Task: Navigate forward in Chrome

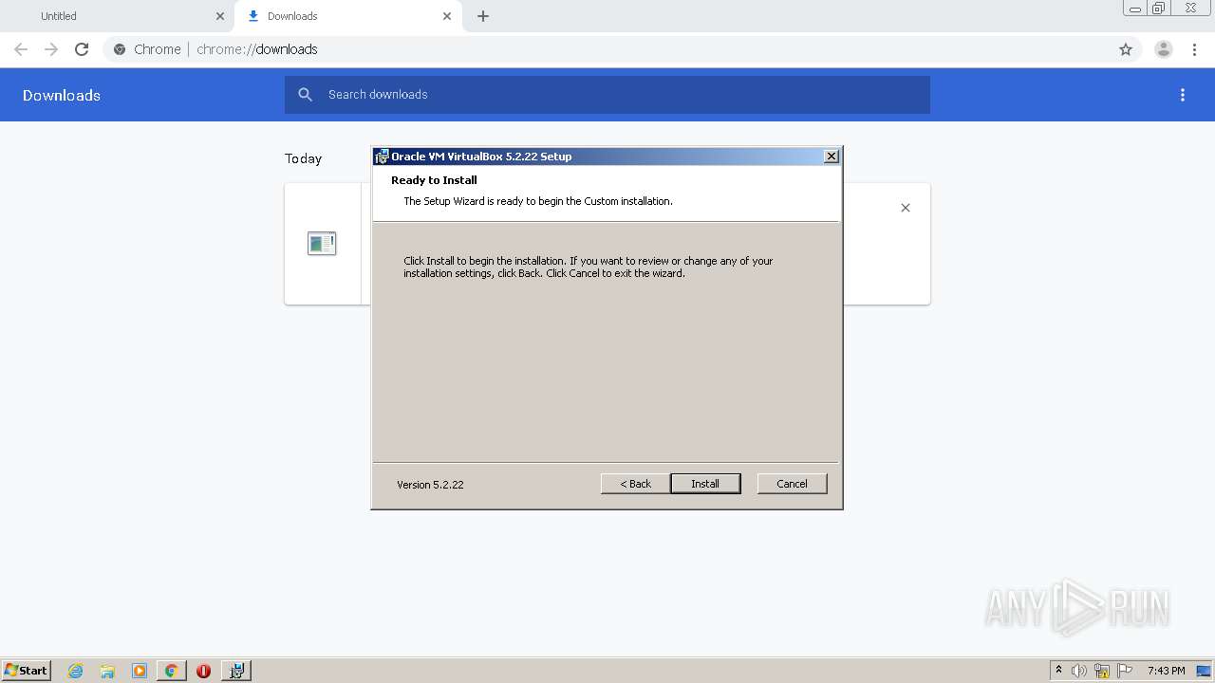Action: [x=51, y=49]
